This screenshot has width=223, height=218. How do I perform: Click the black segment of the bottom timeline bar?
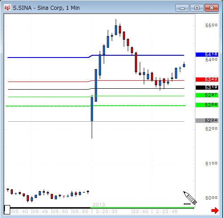tap(50, 208)
